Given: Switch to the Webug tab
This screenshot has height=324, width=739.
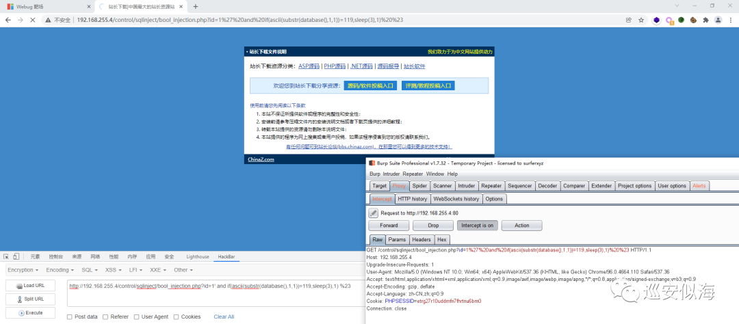Looking at the screenshot, I should point(47,7).
